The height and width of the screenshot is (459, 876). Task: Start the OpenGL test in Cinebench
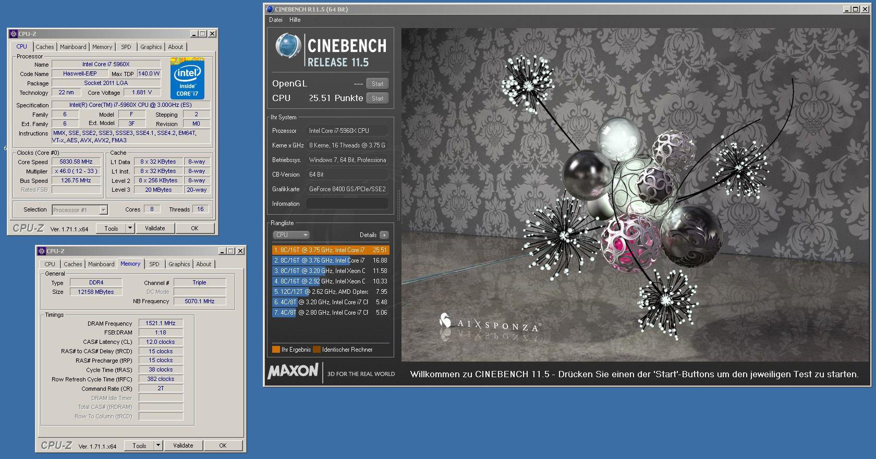click(x=378, y=84)
